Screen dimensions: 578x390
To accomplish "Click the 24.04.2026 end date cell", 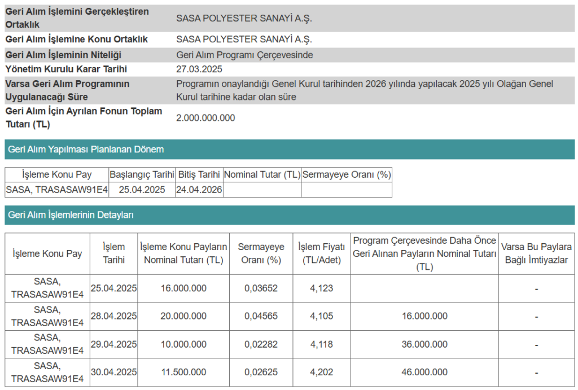I will 198,189.
